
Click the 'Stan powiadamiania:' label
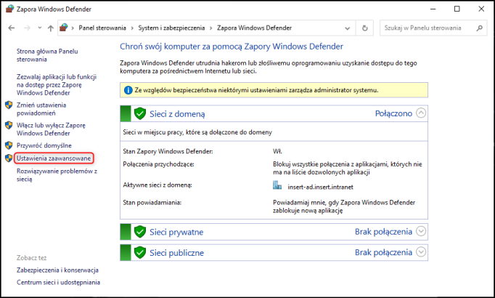tap(152, 202)
